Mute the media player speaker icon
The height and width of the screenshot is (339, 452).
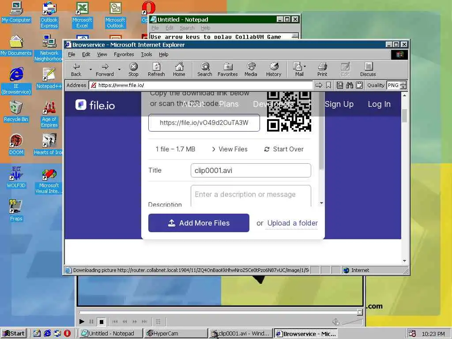coord(335,322)
